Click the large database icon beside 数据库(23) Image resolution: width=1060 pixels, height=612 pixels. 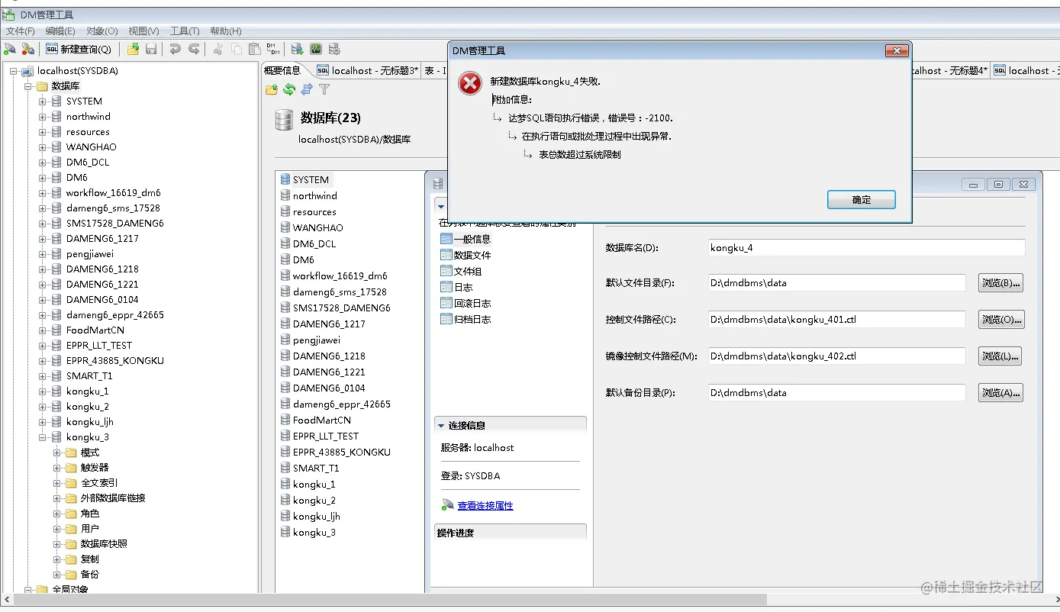click(285, 120)
